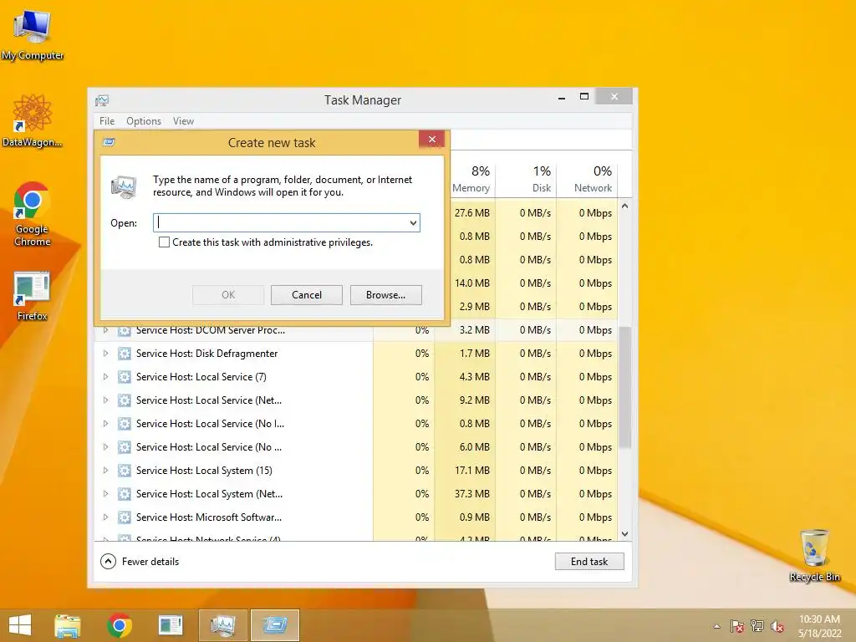Click Cancel in Create new task
Viewport: 856px width, 642px height.
coord(307,295)
